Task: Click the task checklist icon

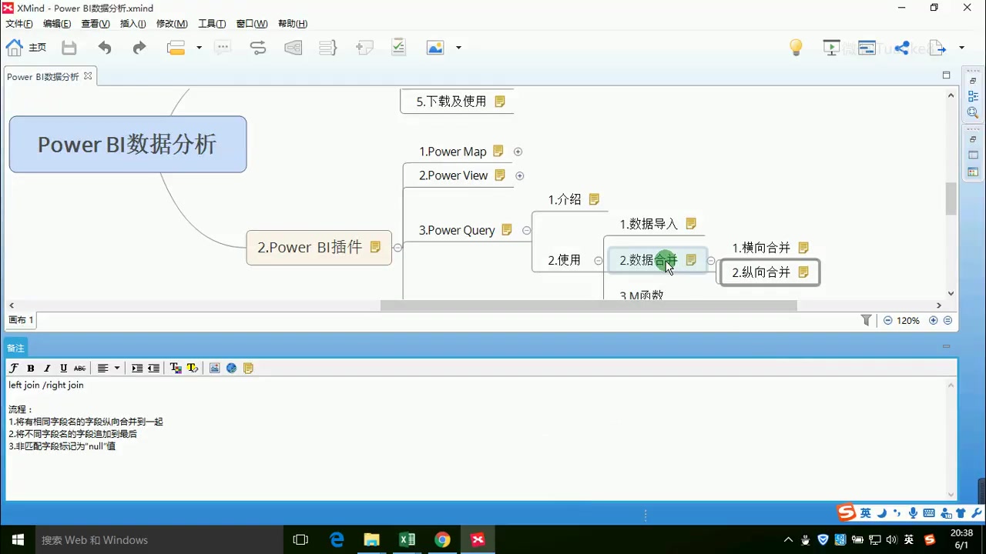Action: pyautogui.click(x=398, y=48)
